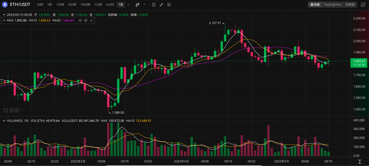Open the ETH/USDT pair name
Screen dimensions: 369x166
[x=20, y=5]
